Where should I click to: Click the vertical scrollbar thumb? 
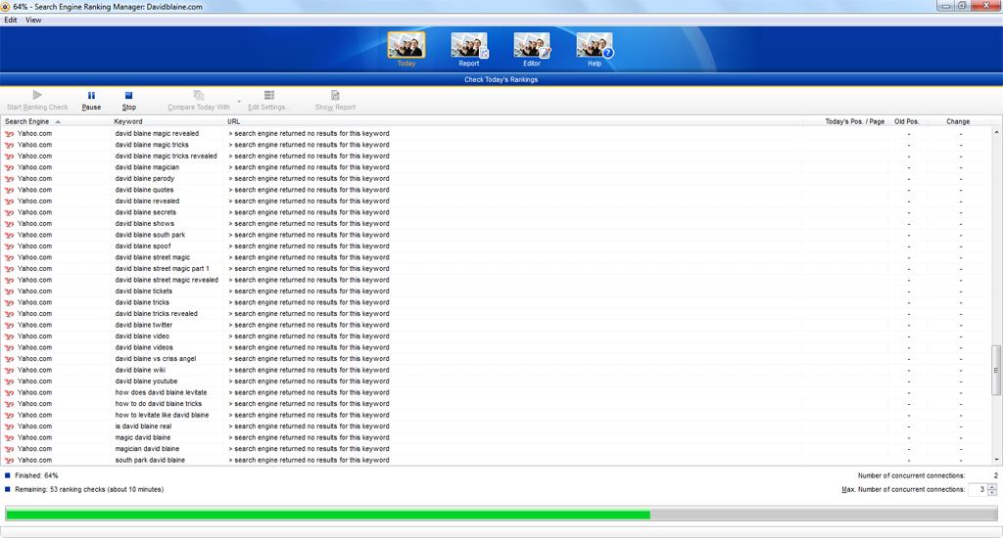click(x=996, y=370)
